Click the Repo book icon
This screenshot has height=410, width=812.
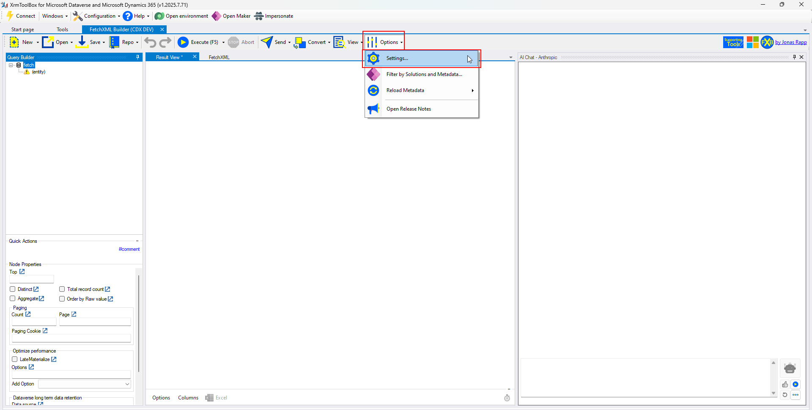click(114, 42)
